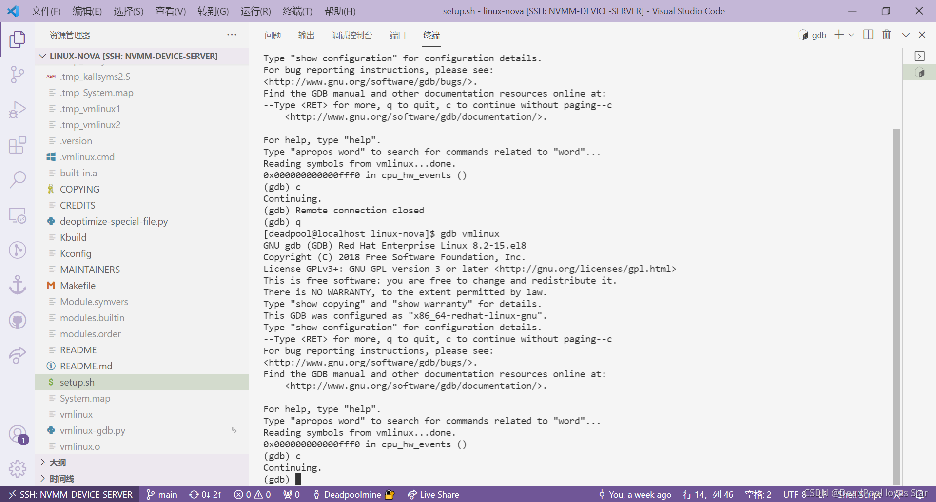This screenshot has width=936, height=502.
Task: Split the terminal panel
Action: (868, 35)
